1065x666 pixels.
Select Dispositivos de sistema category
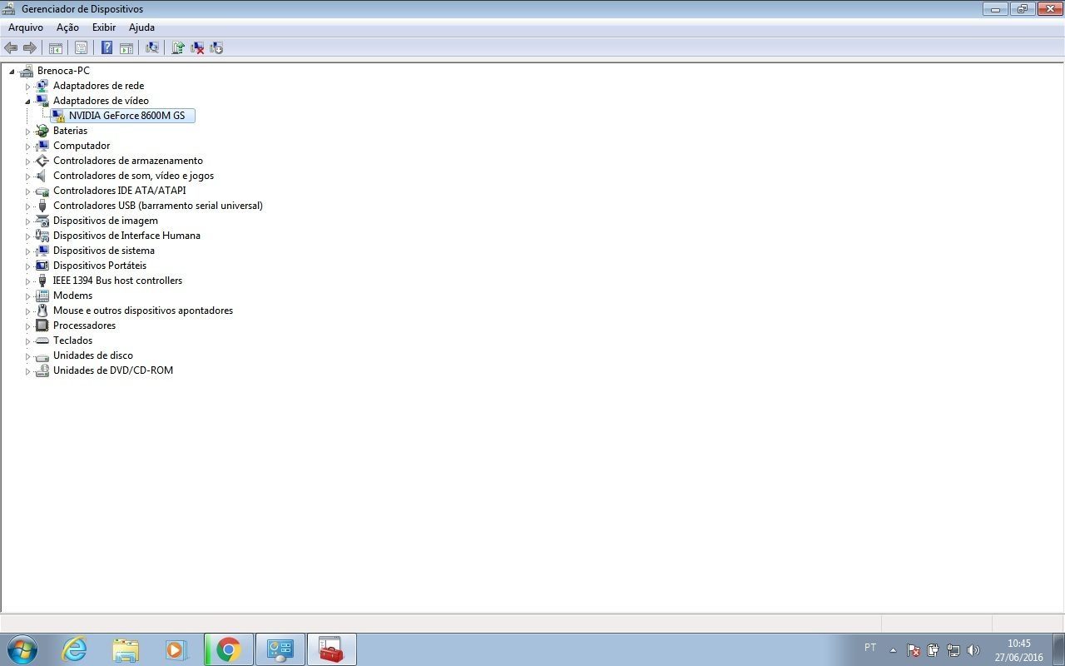coord(104,251)
